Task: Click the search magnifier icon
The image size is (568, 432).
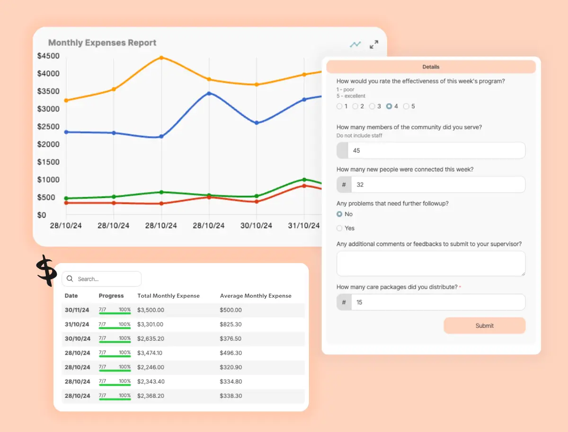Action: (x=70, y=279)
